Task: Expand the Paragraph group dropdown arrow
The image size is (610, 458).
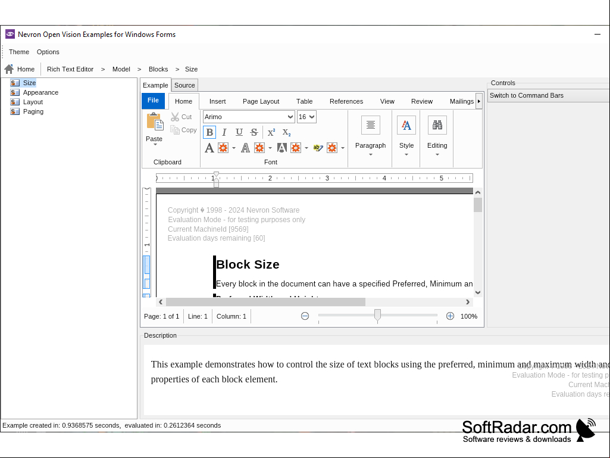Action: (x=371, y=155)
